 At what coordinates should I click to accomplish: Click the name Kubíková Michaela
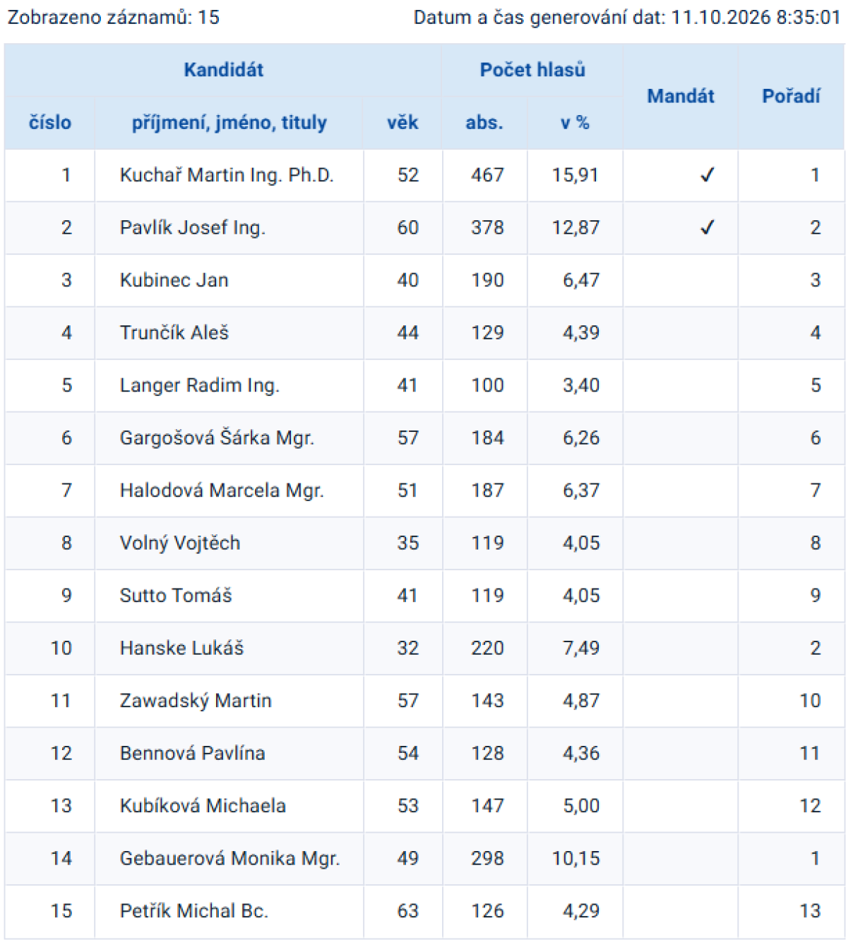(x=203, y=806)
